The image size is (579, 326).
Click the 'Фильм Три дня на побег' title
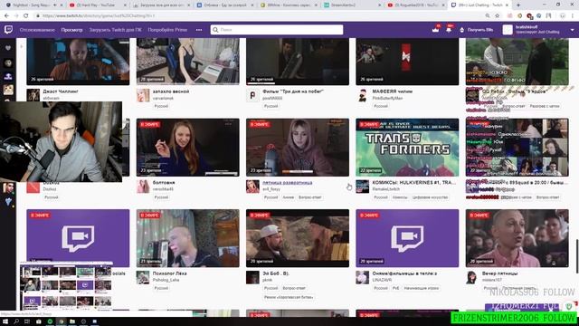coord(293,91)
